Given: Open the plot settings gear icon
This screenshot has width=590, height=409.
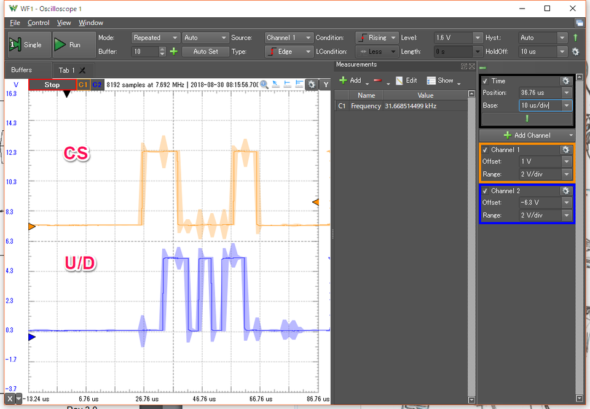Looking at the screenshot, I should click(x=312, y=84).
